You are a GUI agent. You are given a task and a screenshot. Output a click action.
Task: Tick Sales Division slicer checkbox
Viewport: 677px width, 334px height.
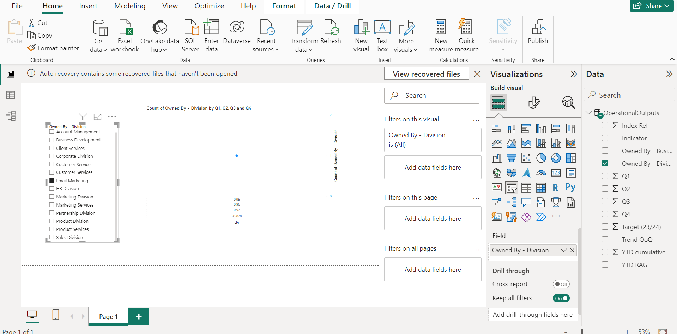[x=52, y=237]
